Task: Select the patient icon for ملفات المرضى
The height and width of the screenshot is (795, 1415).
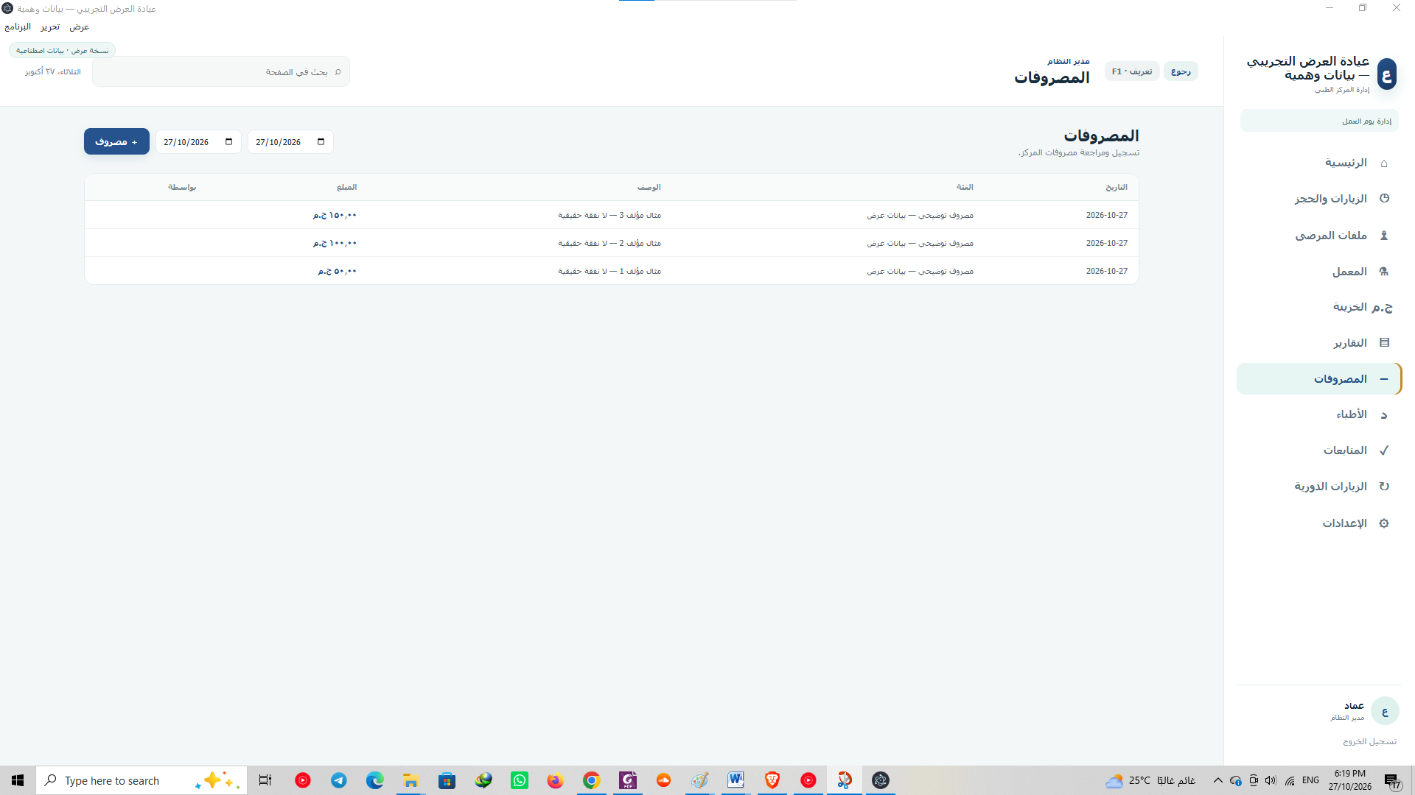Action: 1384,236
